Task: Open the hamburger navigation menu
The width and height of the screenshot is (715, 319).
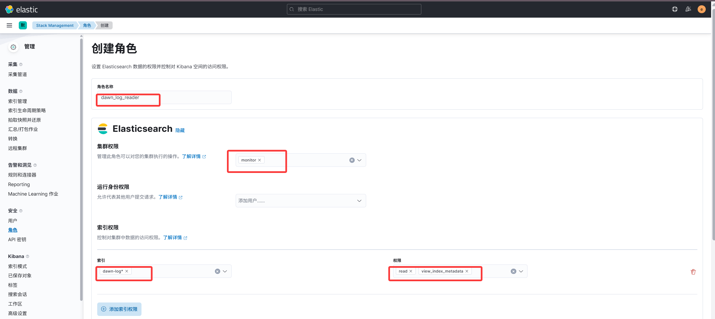Action: click(x=9, y=25)
